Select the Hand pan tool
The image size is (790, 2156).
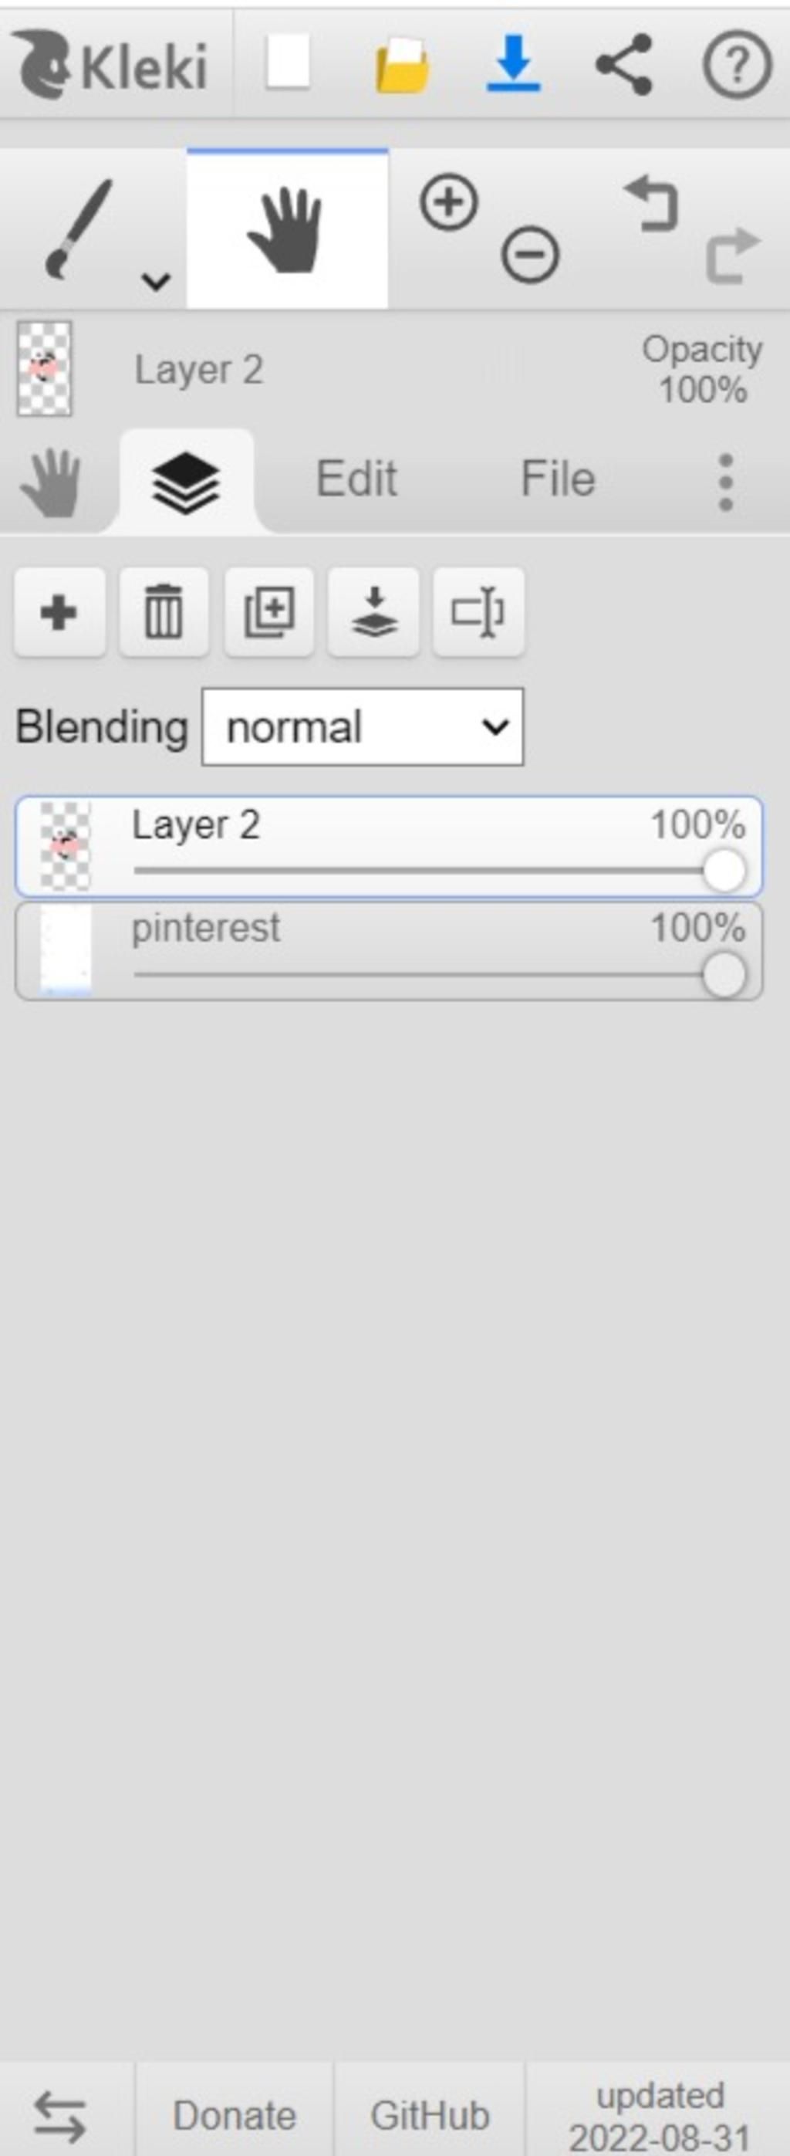click(286, 229)
